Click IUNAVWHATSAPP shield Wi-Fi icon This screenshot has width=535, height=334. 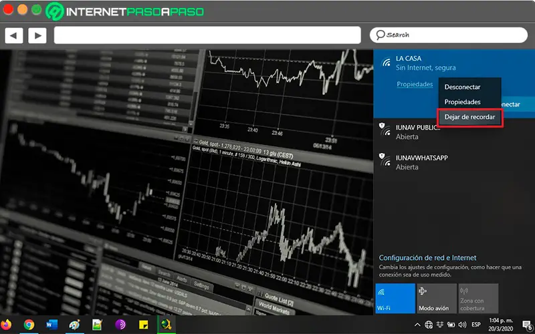tap(385, 160)
